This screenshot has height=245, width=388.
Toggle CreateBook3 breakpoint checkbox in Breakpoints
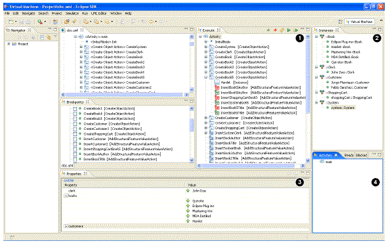pyautogui.click(x=75, y=108)
